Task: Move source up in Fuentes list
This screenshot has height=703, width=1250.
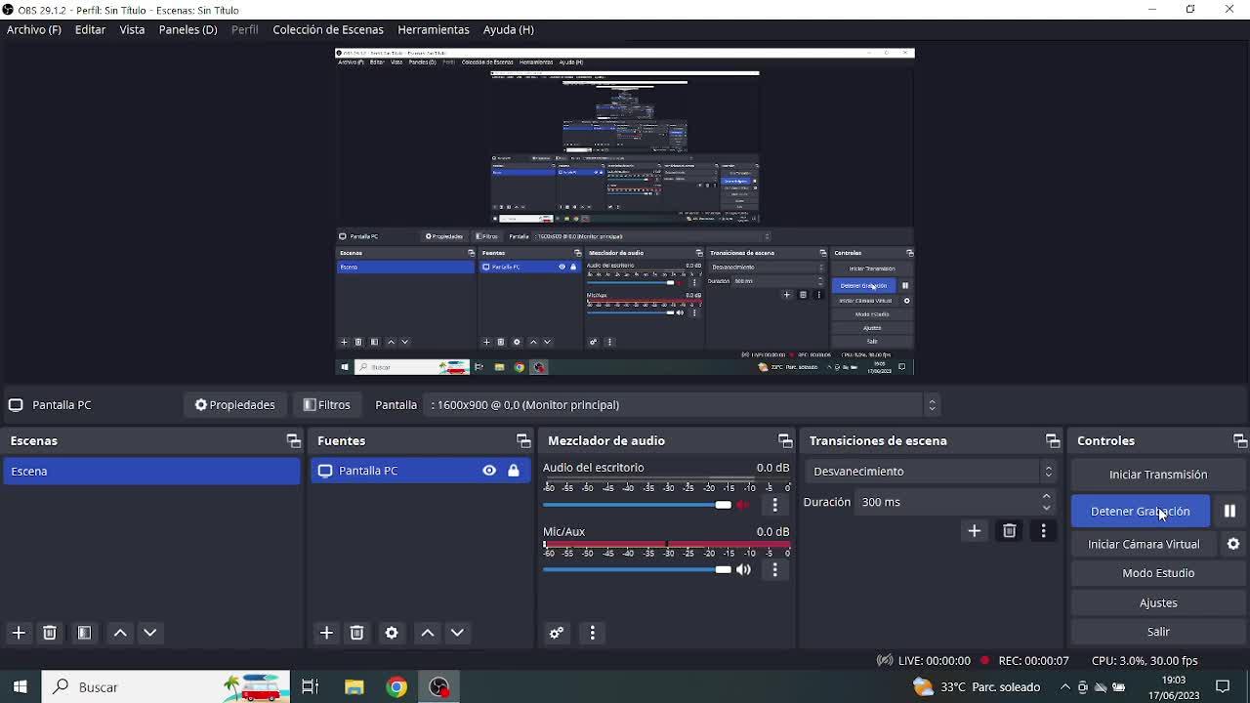Action: 428,633
